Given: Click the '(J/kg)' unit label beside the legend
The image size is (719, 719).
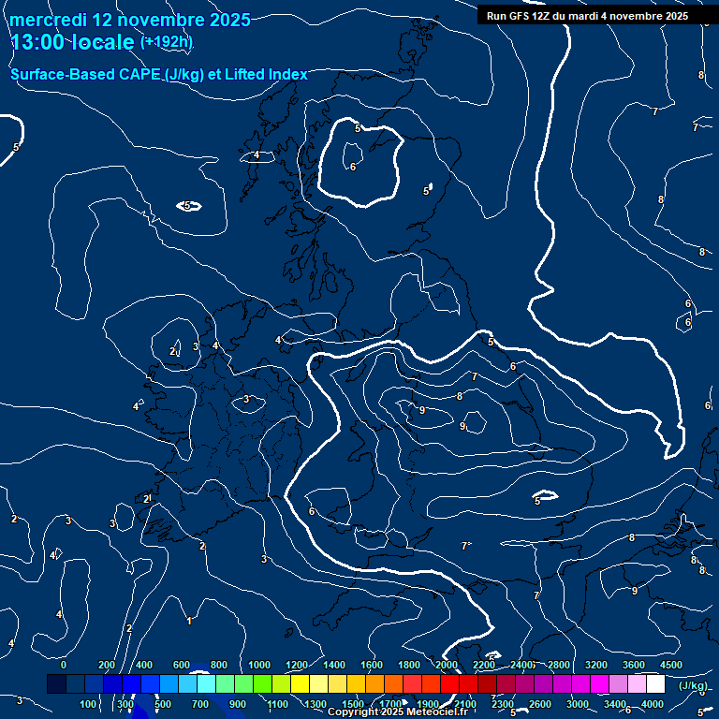Looking at the screenshot, I should [x=693, y=685].
